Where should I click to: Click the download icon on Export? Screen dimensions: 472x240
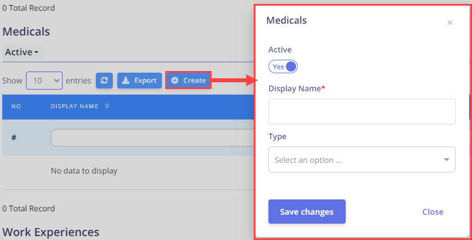click(126, 81)
